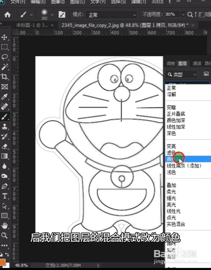Switch to the 图层 panel tab

point(183,64)
